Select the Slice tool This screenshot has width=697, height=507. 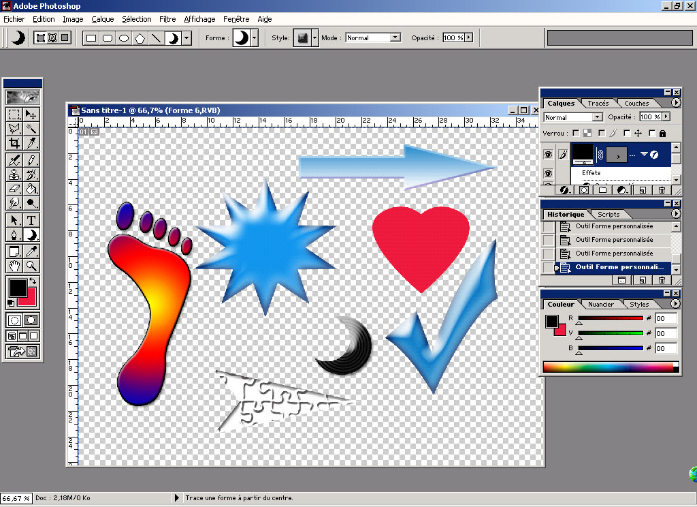pos(31,143)
